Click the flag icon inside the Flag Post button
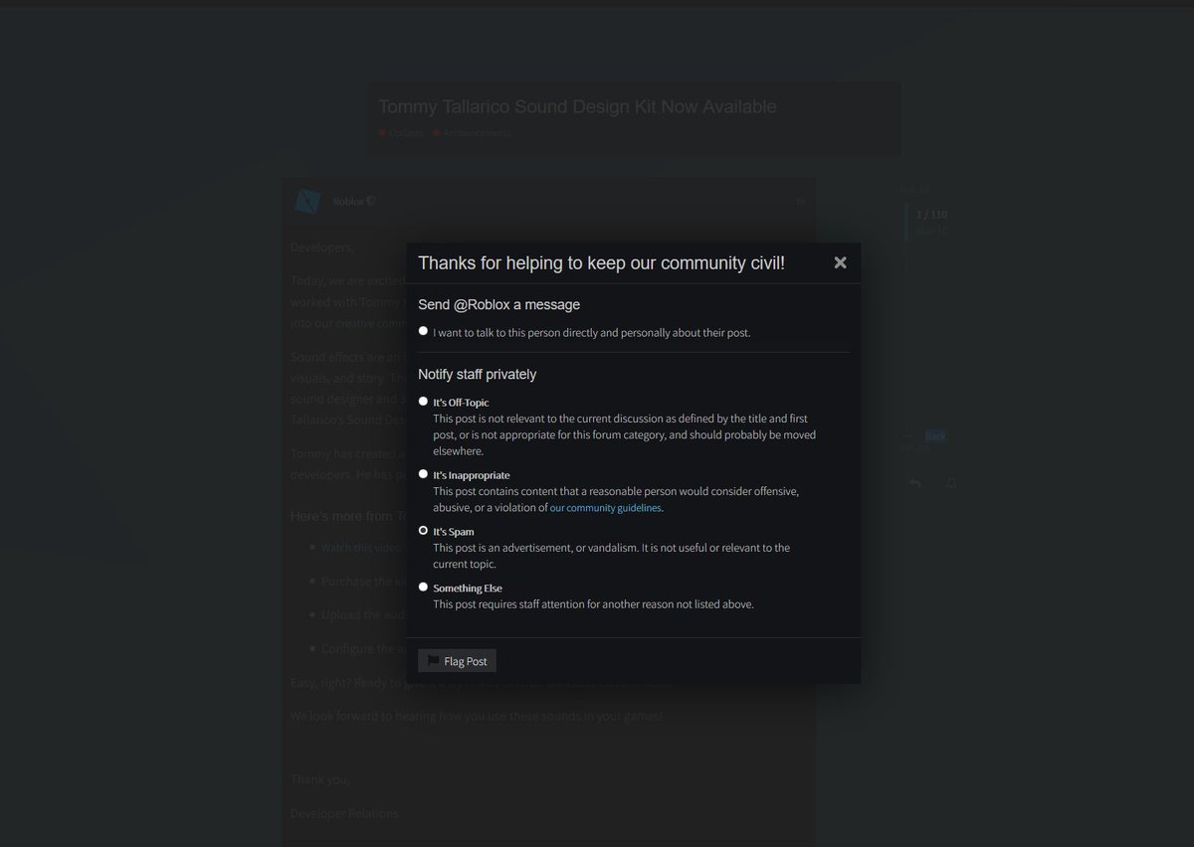Screen dimensions: 1194x847 point(433,659)
